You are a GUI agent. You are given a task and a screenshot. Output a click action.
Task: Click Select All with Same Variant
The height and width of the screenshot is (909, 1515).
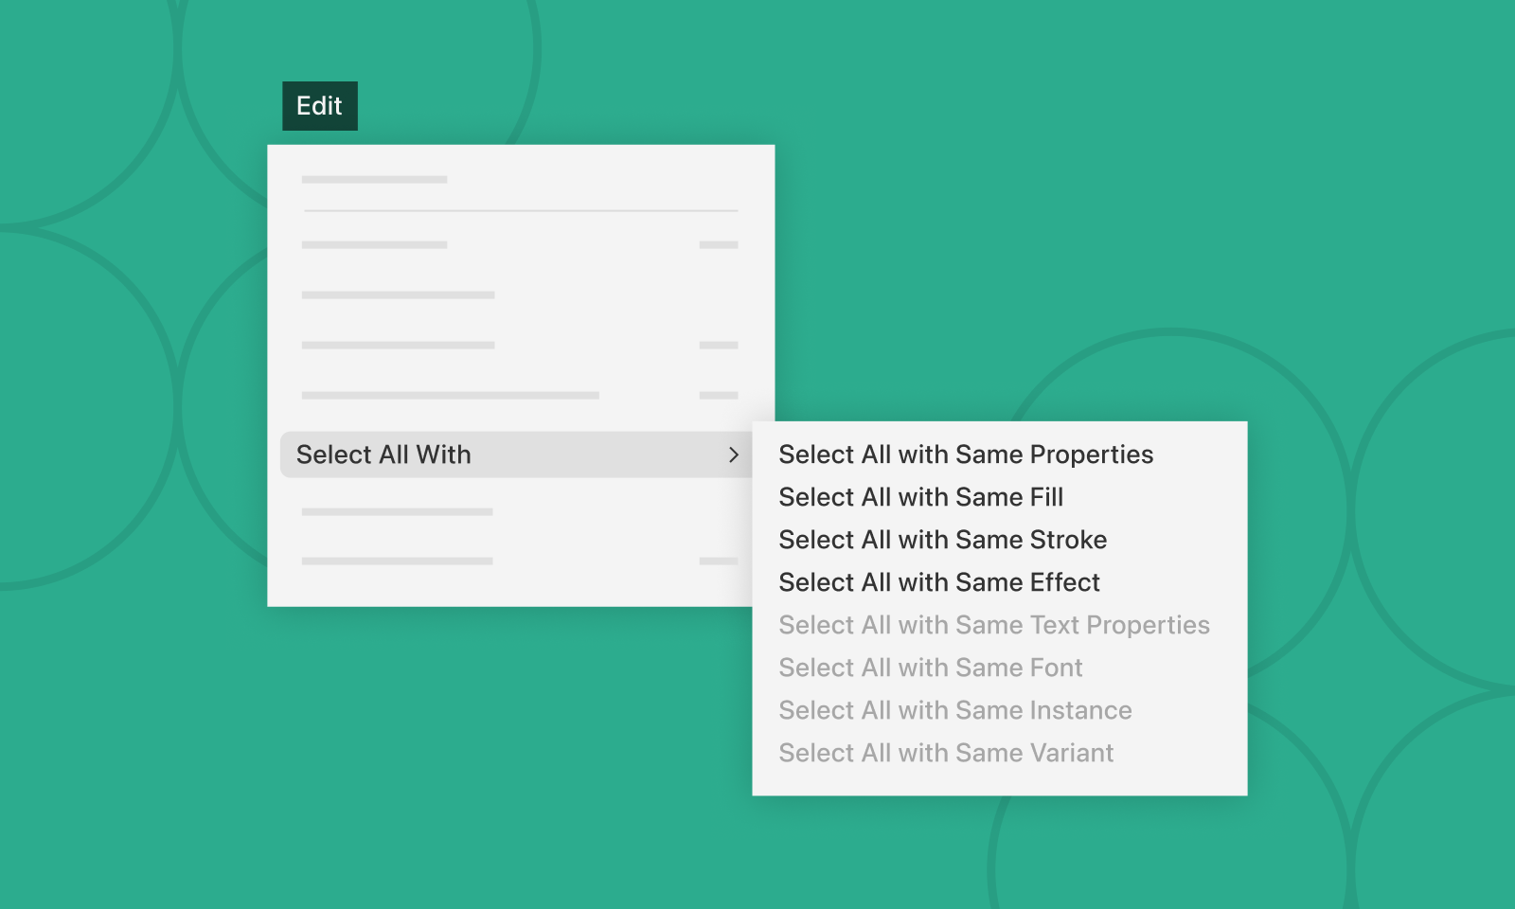point(946,753)
